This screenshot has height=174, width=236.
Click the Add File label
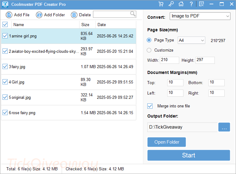tap(22, 15)
